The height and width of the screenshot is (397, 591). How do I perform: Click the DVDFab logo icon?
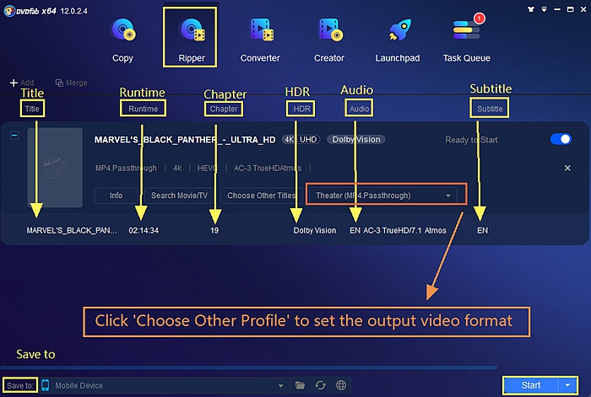tap(9, 11)
